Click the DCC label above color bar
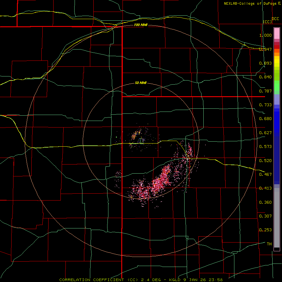 275,19
